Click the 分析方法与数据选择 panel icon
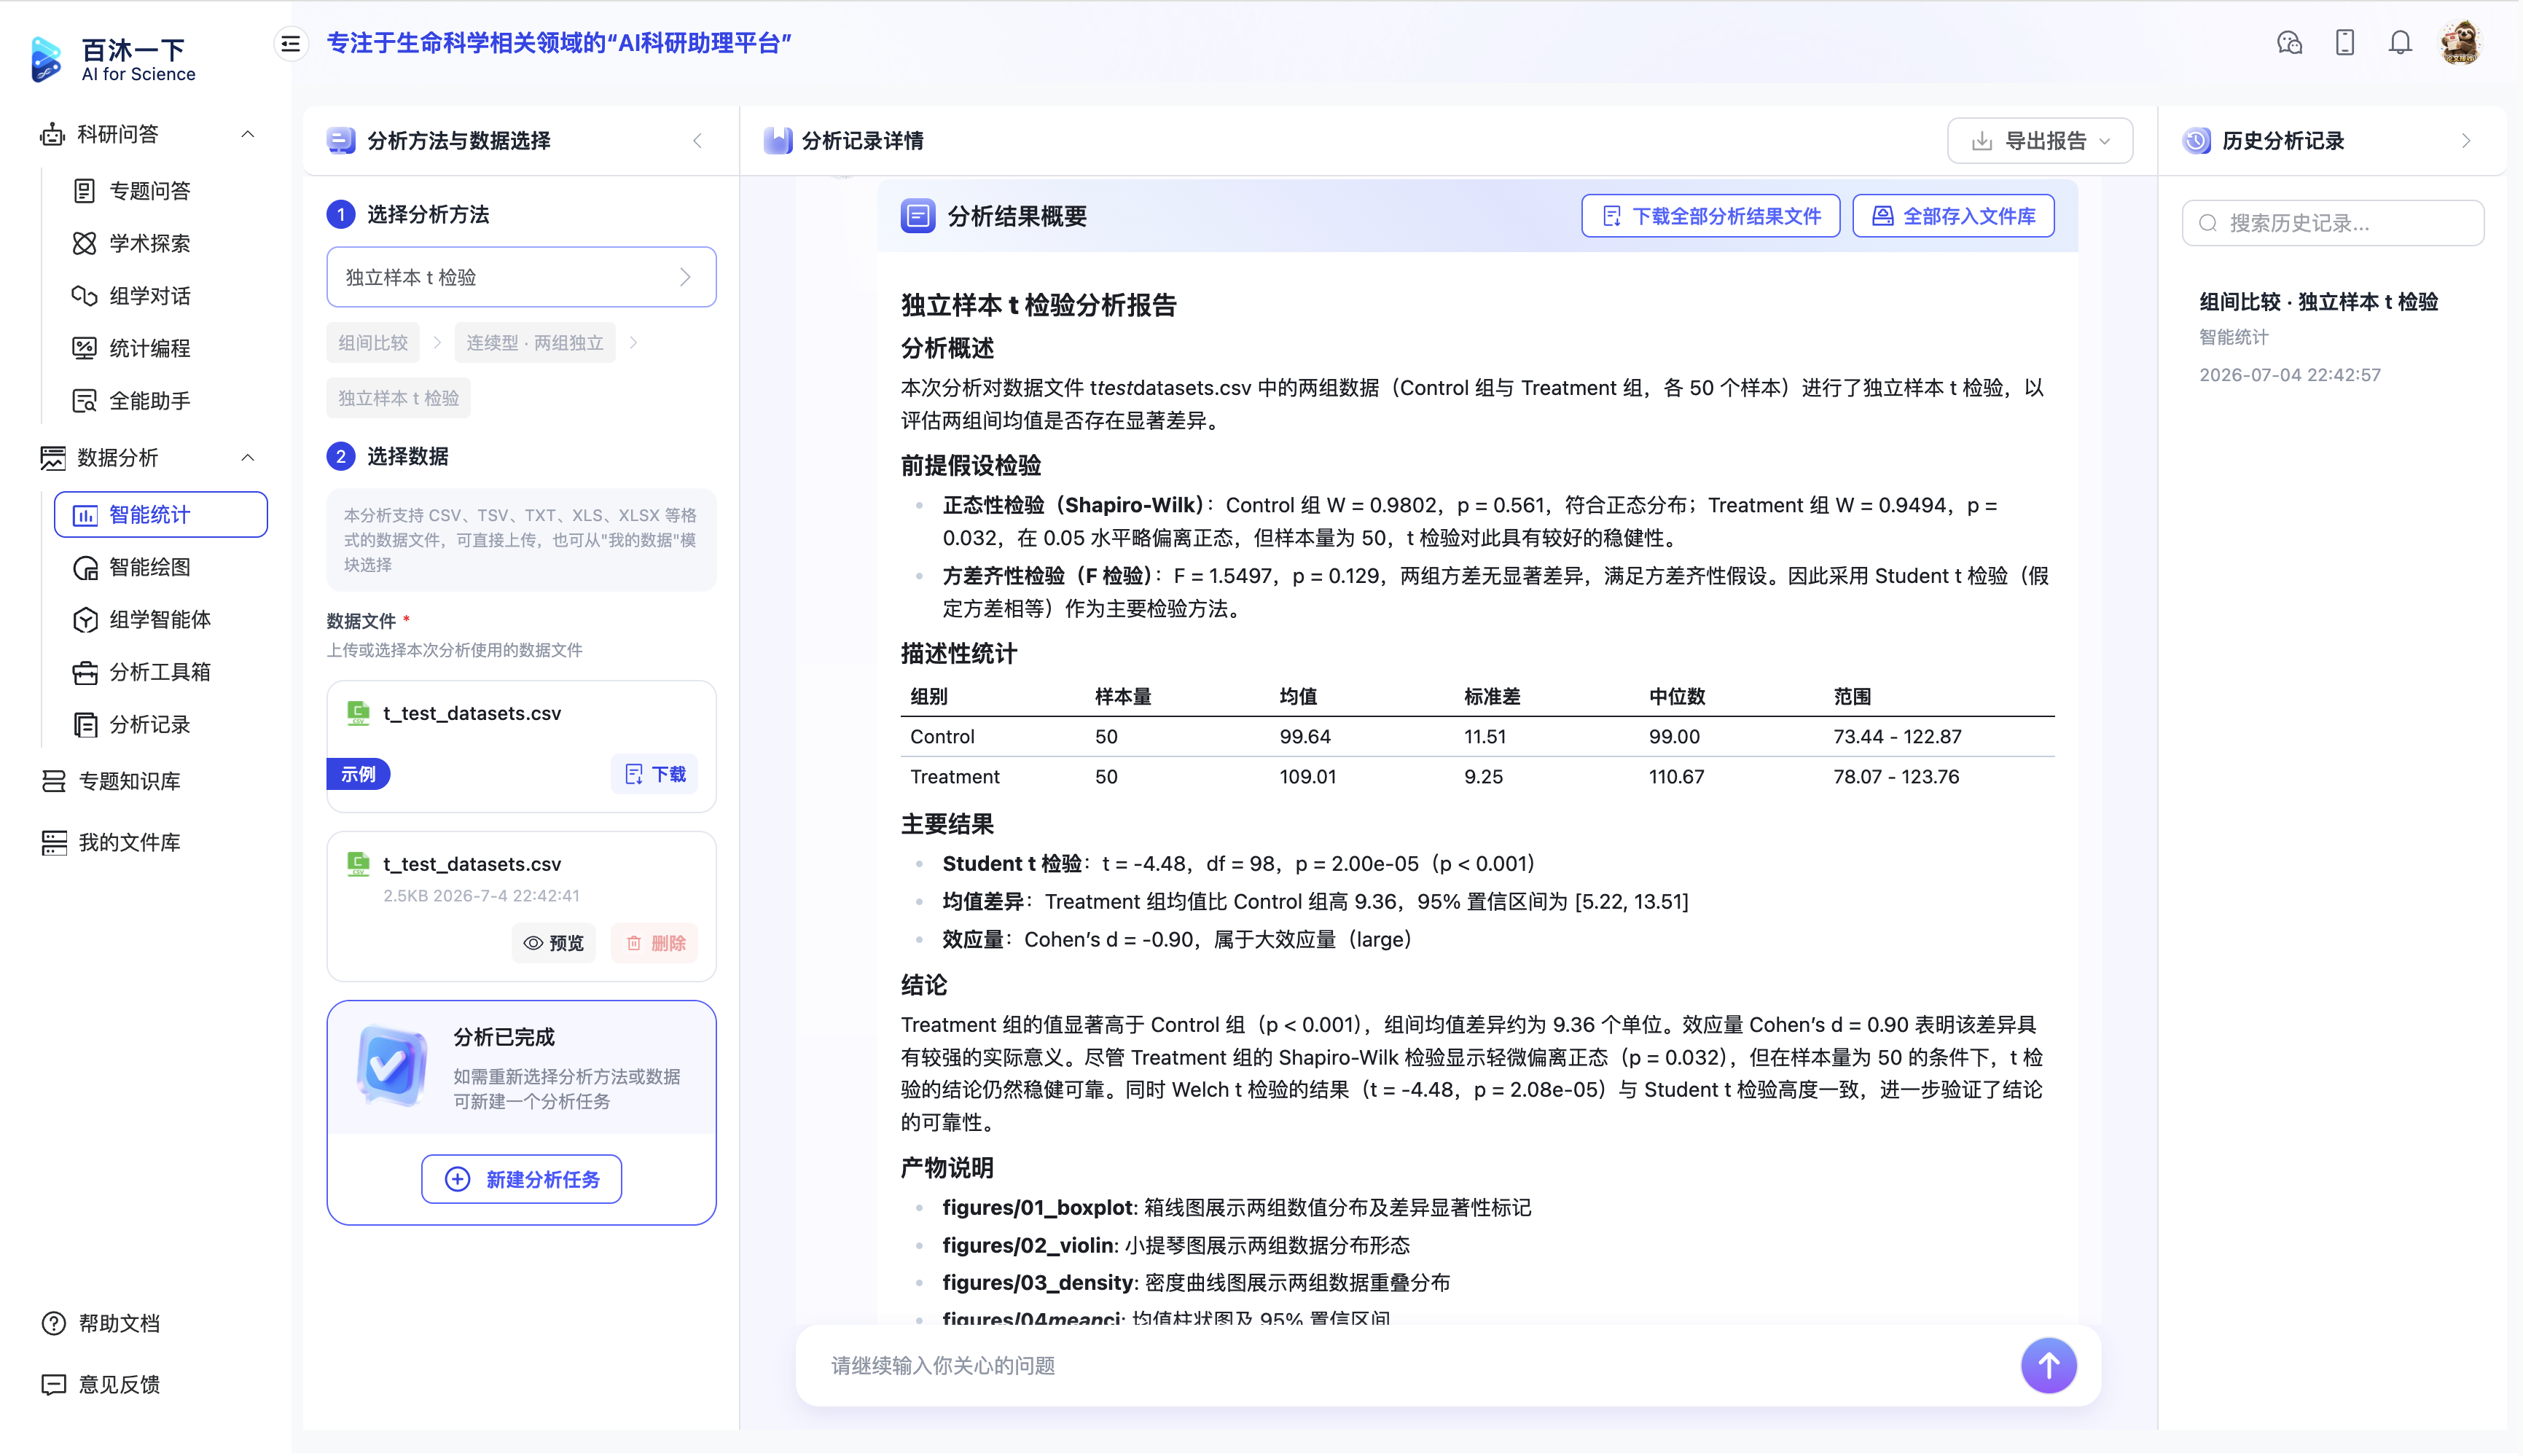 pyautogui.click(x=341, y=141)
